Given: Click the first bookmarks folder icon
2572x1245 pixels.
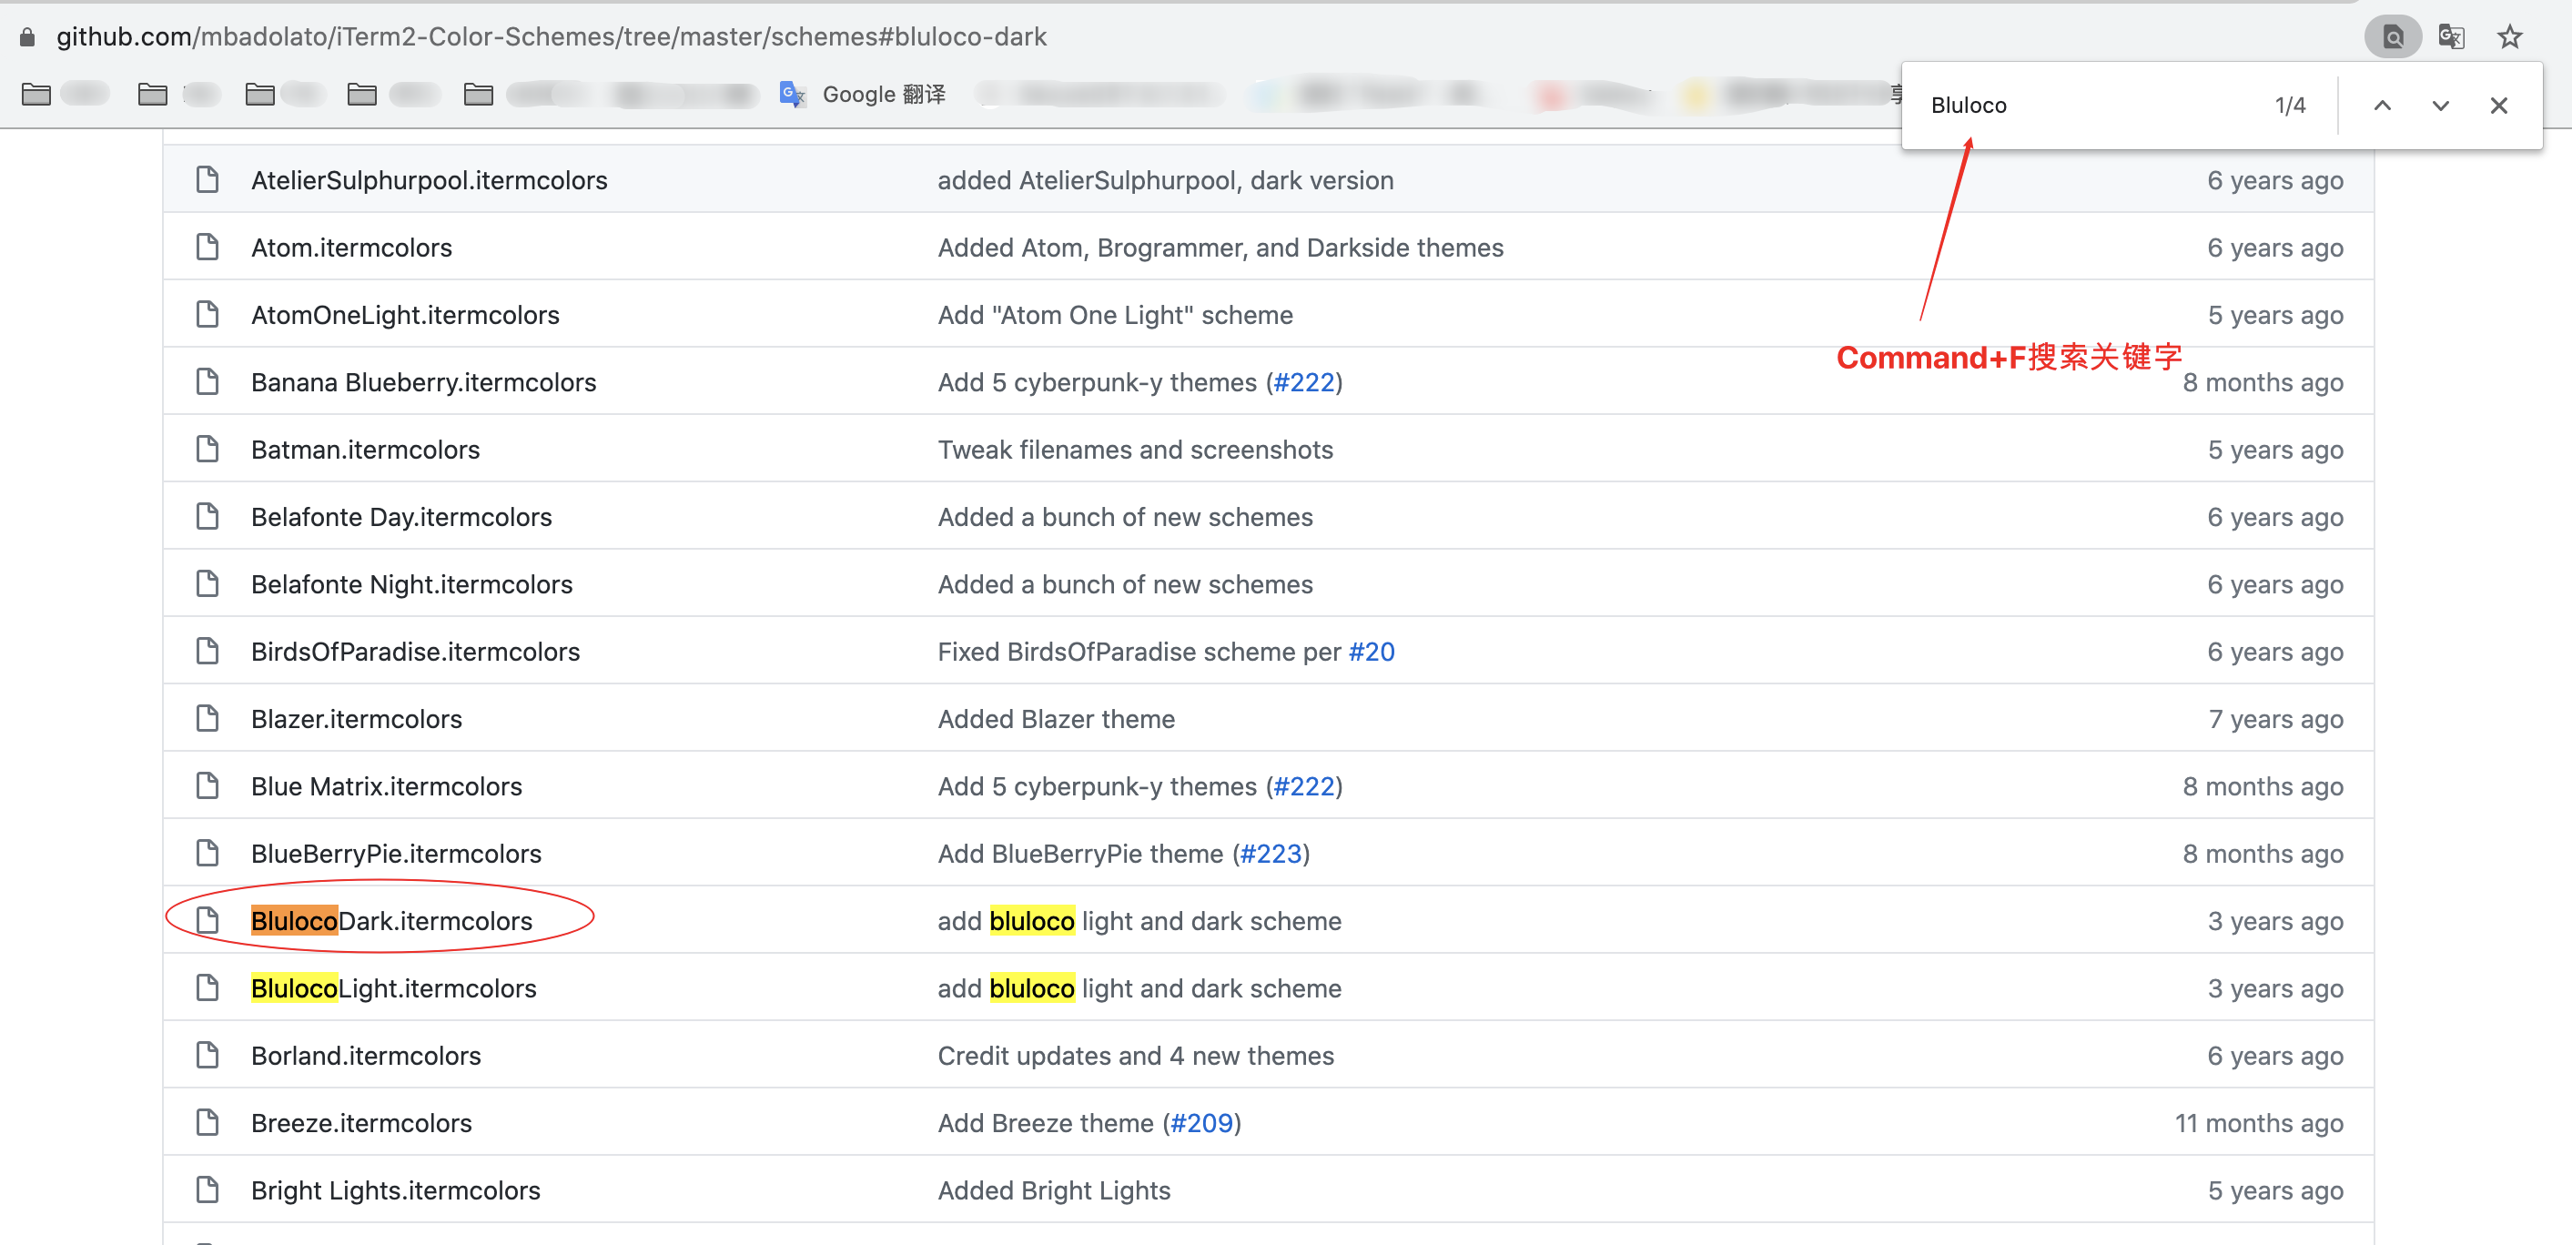Looking at the screenshot, I should coord(37,94).
